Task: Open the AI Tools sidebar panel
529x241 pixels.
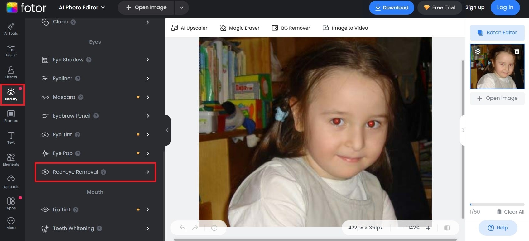Action: [x=11, y=29]
